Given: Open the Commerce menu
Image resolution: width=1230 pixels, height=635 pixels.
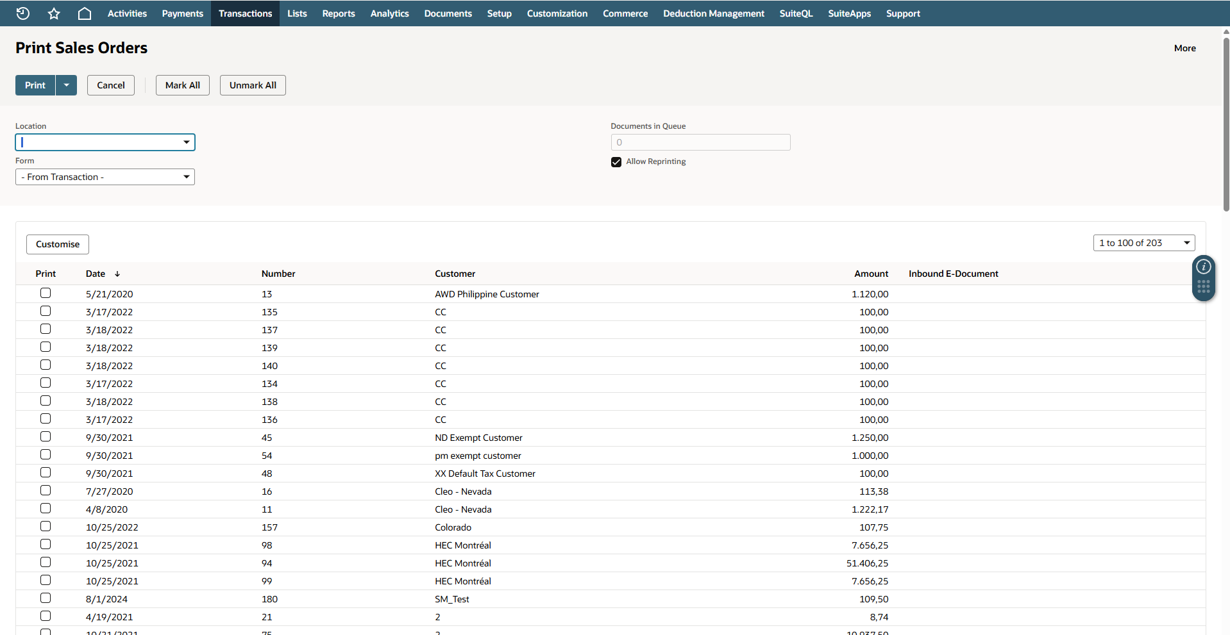Looking at the screenshot, I should tap(625, 13).
